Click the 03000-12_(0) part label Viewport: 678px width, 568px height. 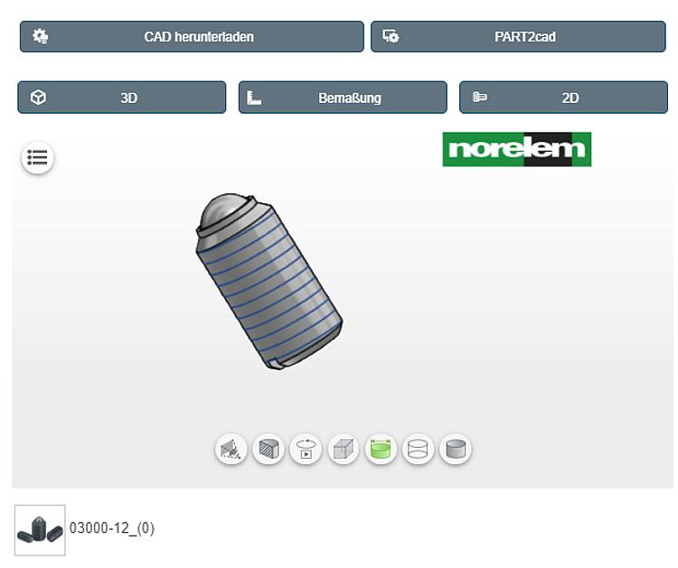(112, 528)
